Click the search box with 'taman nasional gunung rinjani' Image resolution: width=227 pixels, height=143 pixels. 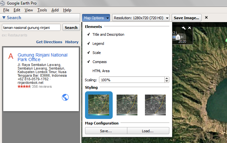tap(31, 27)
